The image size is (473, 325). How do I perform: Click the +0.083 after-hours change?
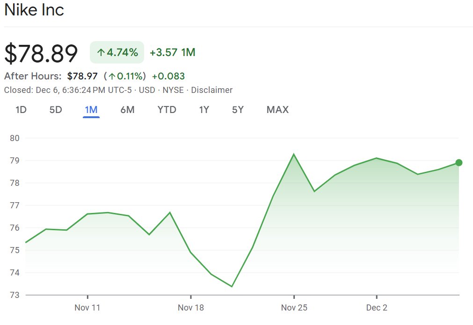tap(168, 76)
